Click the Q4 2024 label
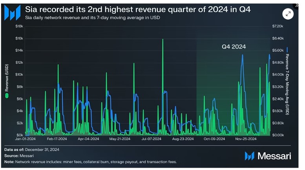Viewport: 305px width, 170px height. click(x=234, y=47)
